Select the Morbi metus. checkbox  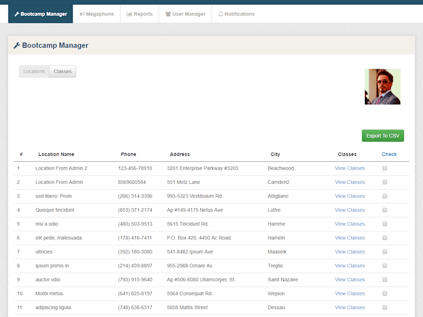[x=385, y=294]
